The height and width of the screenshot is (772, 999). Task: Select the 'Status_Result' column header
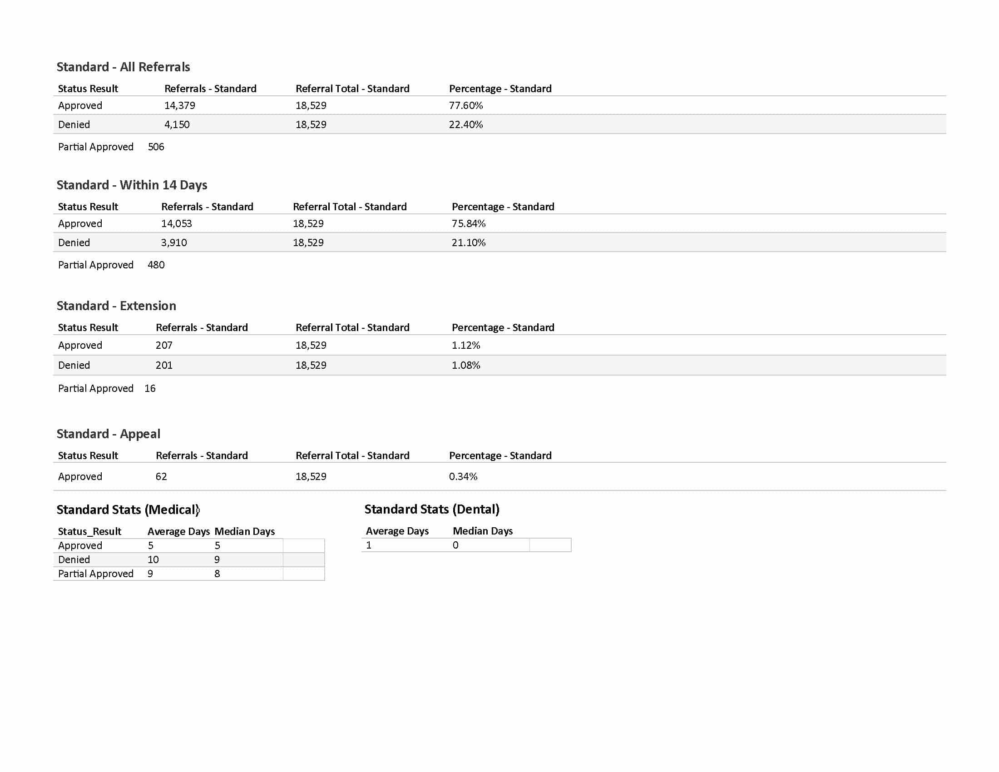pyautogui.click(x=89, y=531)
